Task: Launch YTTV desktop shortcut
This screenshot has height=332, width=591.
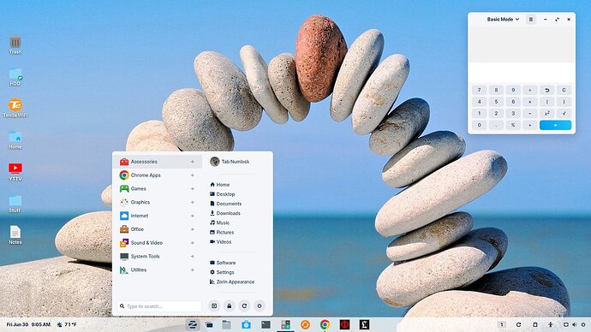Action: click(15, 172)
